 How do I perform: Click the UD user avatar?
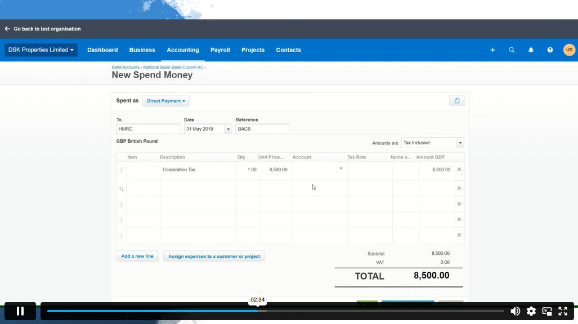click(569, 50)
